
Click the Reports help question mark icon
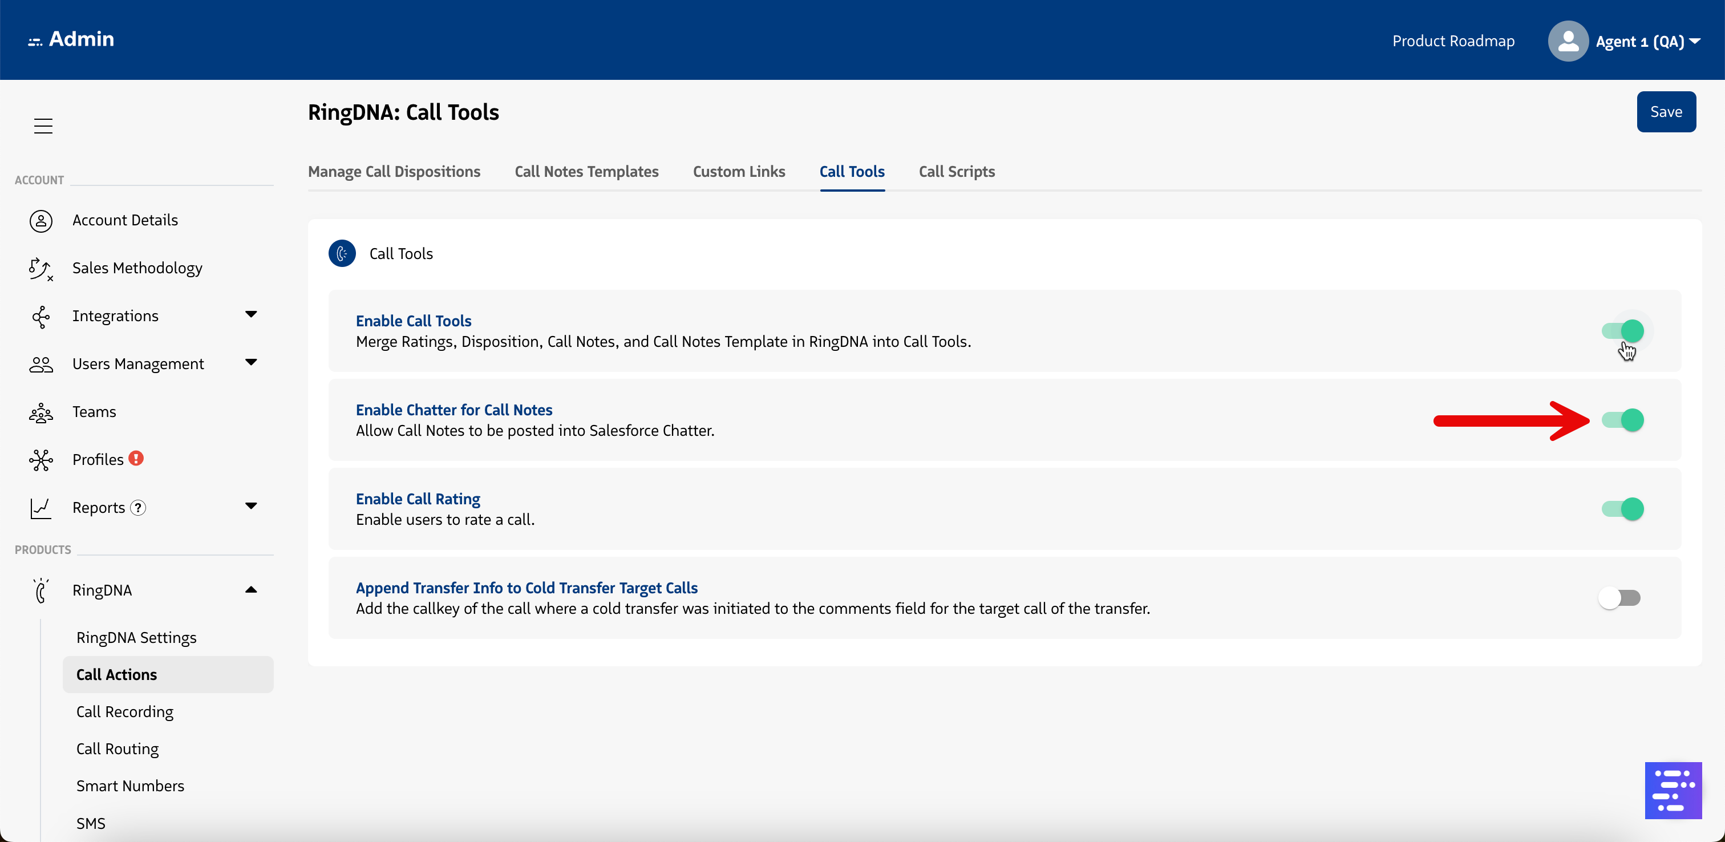pos(138,508)
